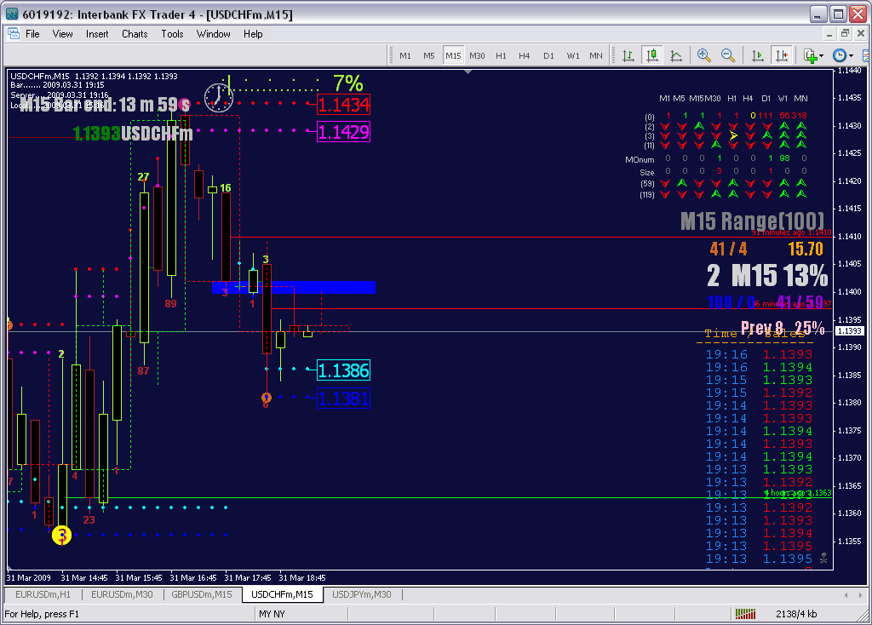Switch to EURUSDm,M30 chart tab
This screenshot has width=872, height=625.
pyautogui.click(x=123, y=594)
